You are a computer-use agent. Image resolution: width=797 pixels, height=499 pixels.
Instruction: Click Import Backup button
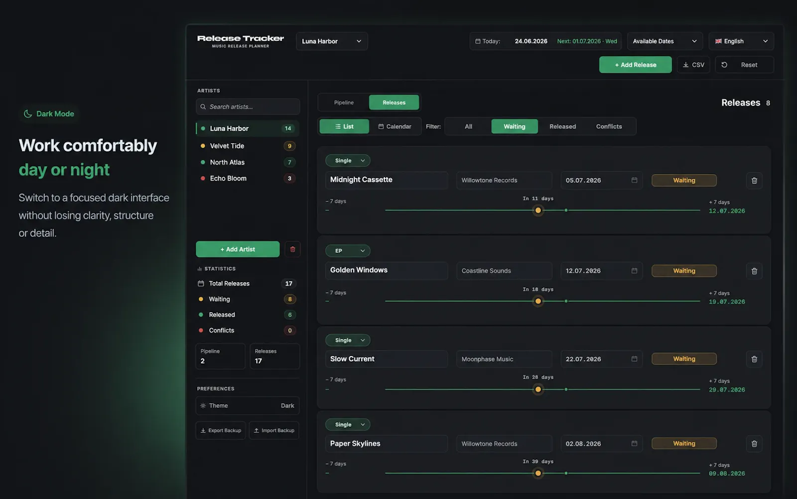point(274,431)
